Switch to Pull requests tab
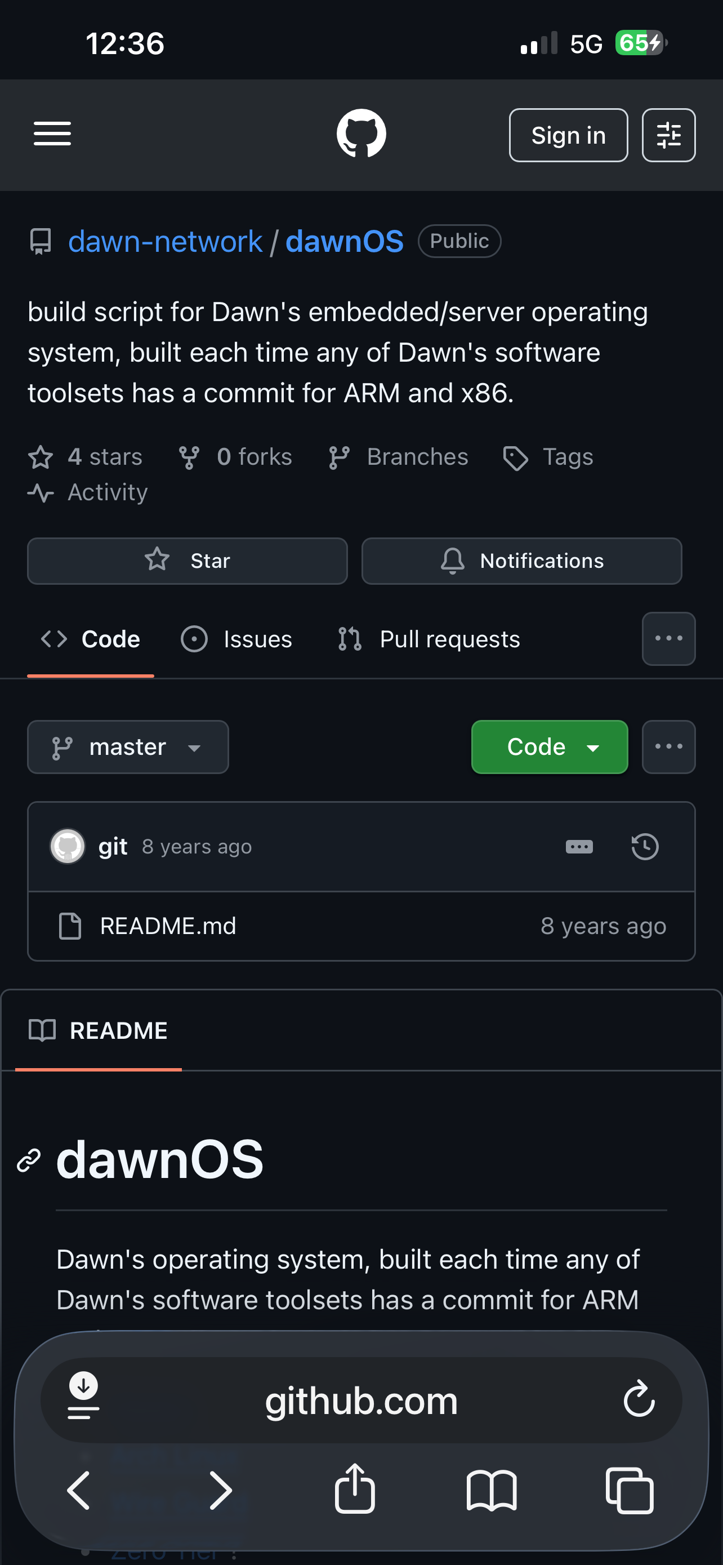Screen dimensions: 723x1565 (429, 639)
